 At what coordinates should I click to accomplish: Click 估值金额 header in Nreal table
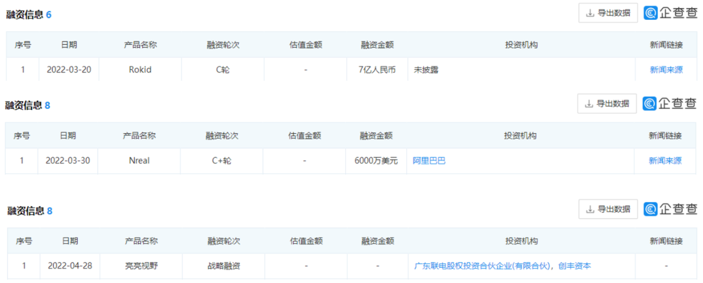(x=305, y=136)
